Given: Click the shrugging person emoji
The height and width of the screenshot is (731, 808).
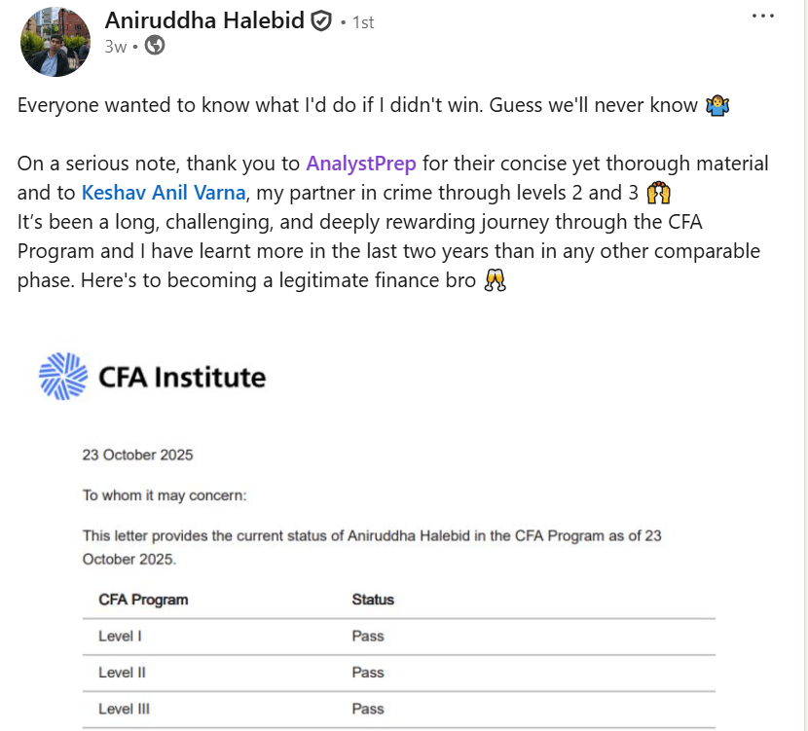Looking at the screenshot, I should point(715,106).
